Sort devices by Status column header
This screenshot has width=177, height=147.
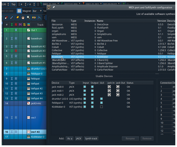(x=140, y=83)
